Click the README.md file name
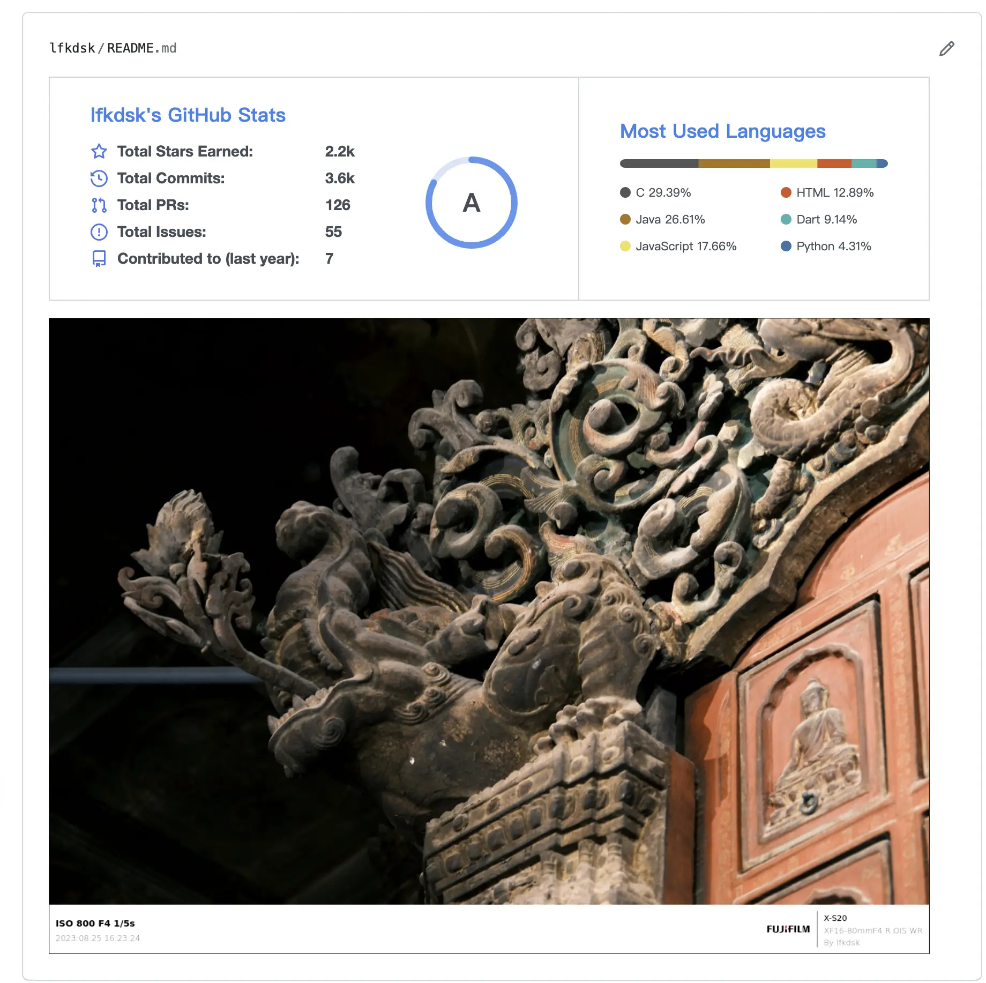Viewport: 986px width, 983px height. (x=141, y=48)
